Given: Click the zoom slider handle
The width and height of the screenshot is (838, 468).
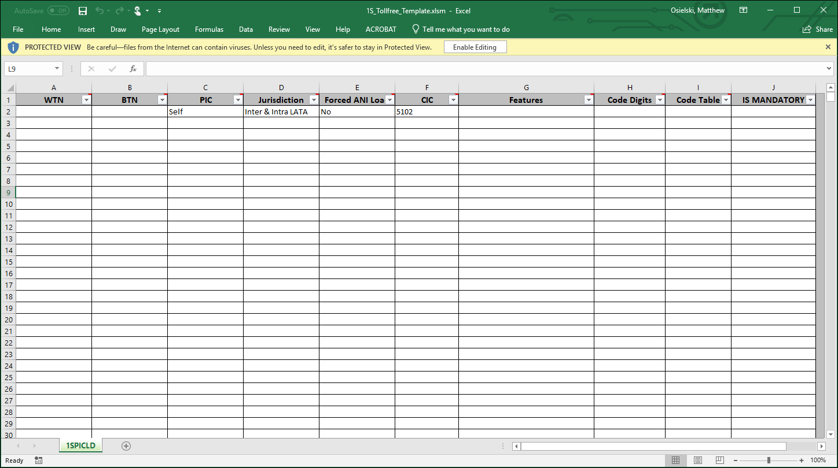Looking at the screenshot, I should coord(769,460).
